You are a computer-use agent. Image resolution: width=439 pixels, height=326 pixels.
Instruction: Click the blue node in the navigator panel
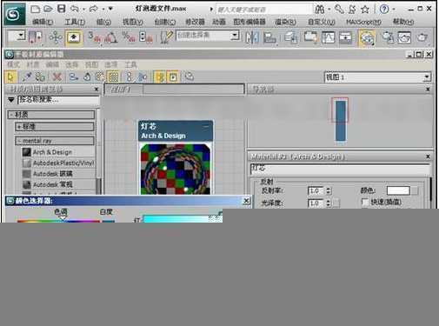[x=341, y=121]
